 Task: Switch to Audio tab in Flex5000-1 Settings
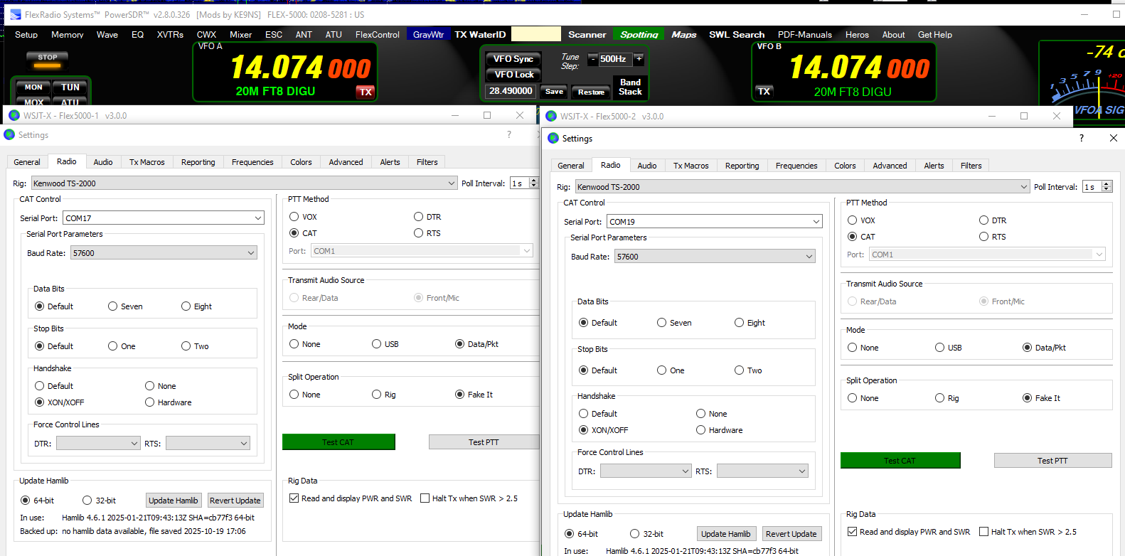103,162
